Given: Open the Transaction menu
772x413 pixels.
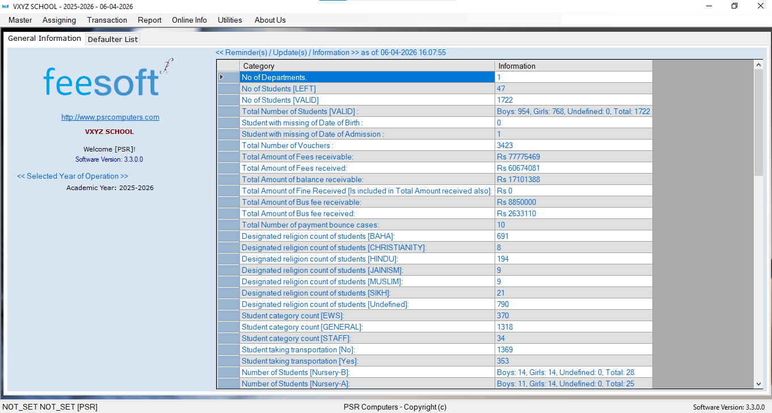Looking at the screenshot, I should 107,20.
